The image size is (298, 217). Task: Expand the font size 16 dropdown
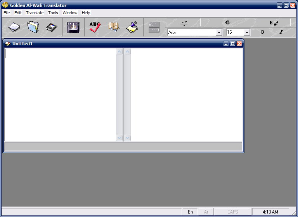point(247,32)
